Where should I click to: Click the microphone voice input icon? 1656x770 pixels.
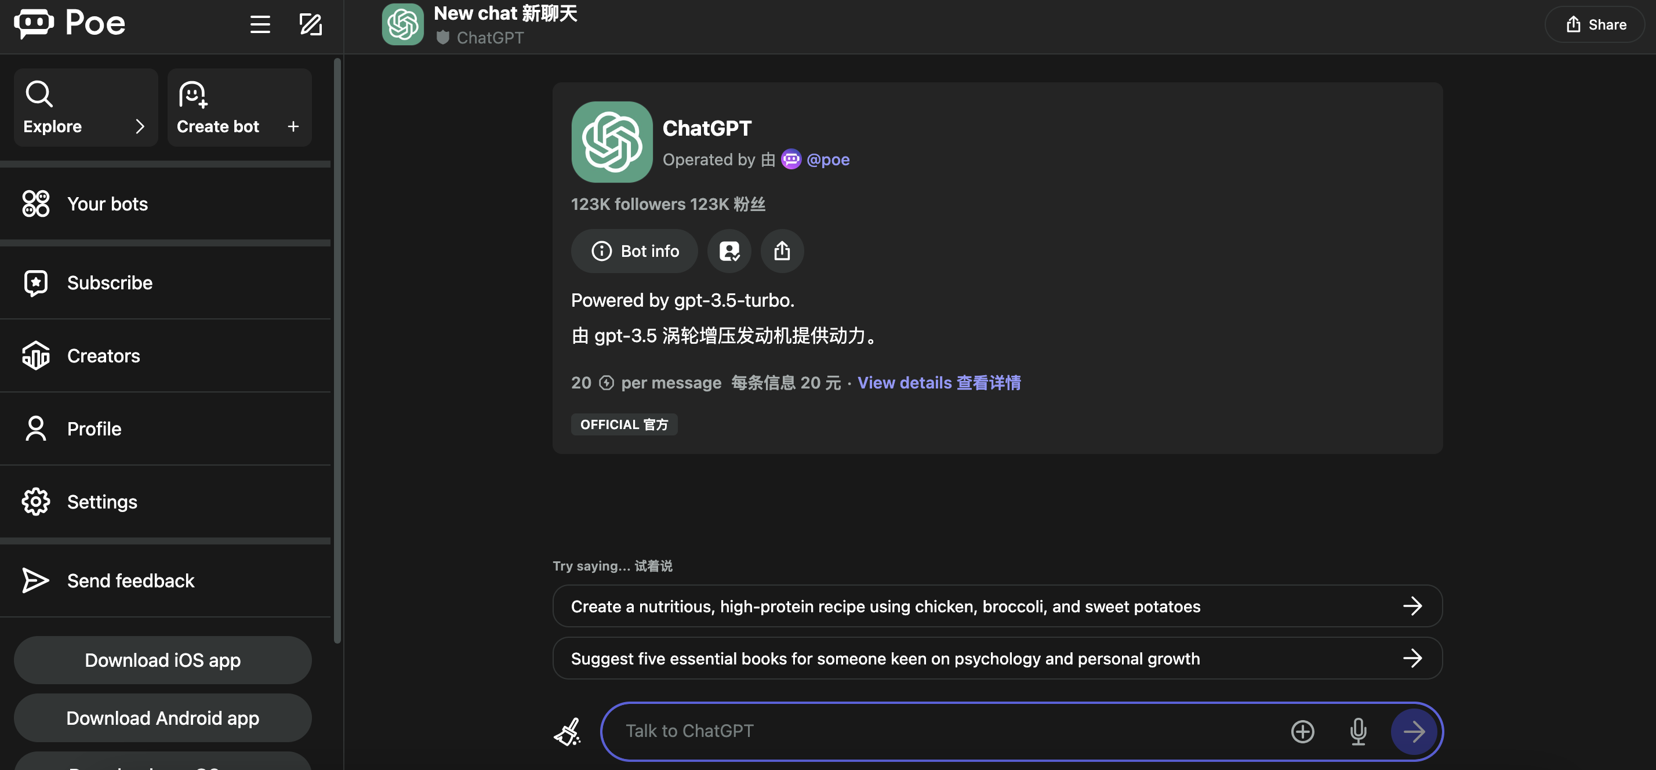click(x=1358, y=731)
